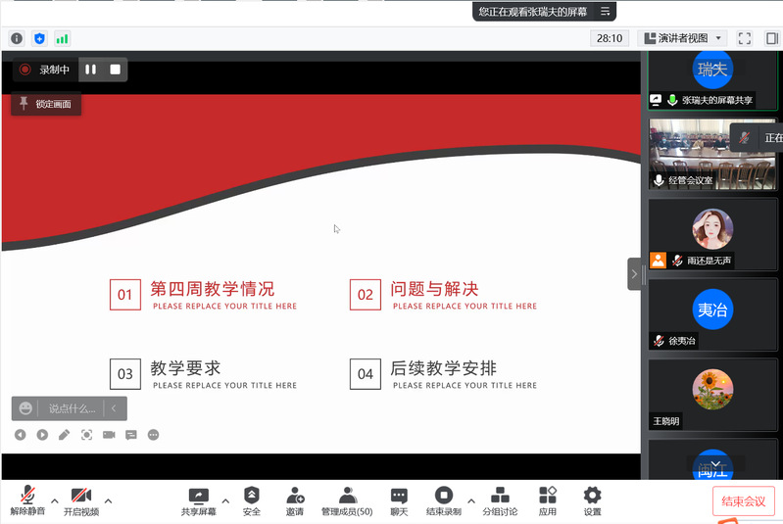Screen dimensions: 783x524
Task: Turn on camera with 开启视频
Action: [81, 495]
